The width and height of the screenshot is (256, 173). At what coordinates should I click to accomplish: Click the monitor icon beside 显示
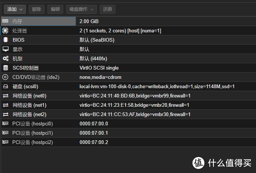tap(6, 49)
